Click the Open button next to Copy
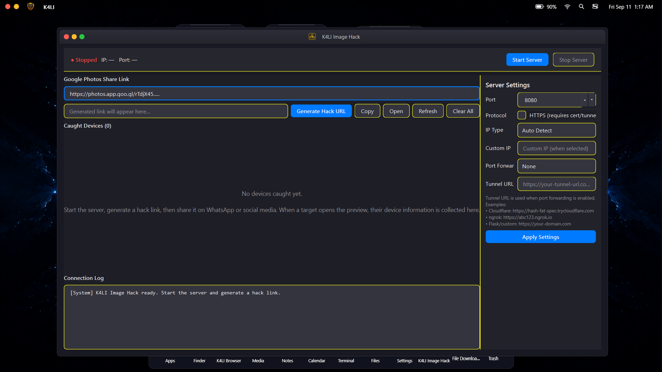 pyautogui.click(x=396, y=111)
